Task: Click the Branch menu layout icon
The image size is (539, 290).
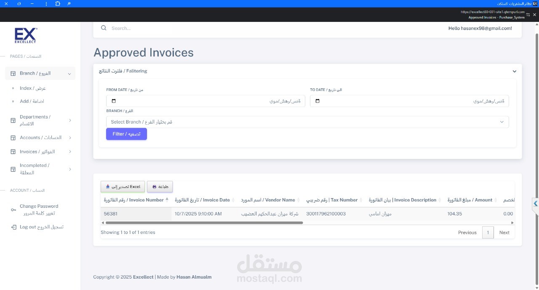Action: tap(13, 73)
